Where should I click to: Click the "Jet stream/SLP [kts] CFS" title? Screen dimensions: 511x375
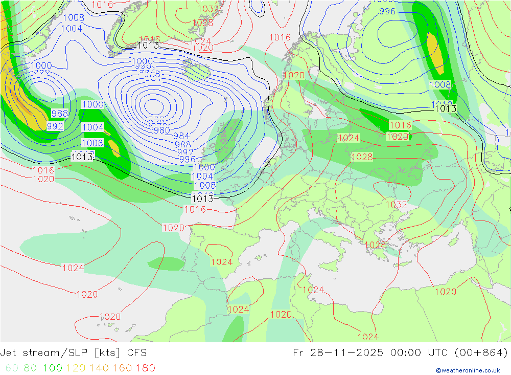73,353
